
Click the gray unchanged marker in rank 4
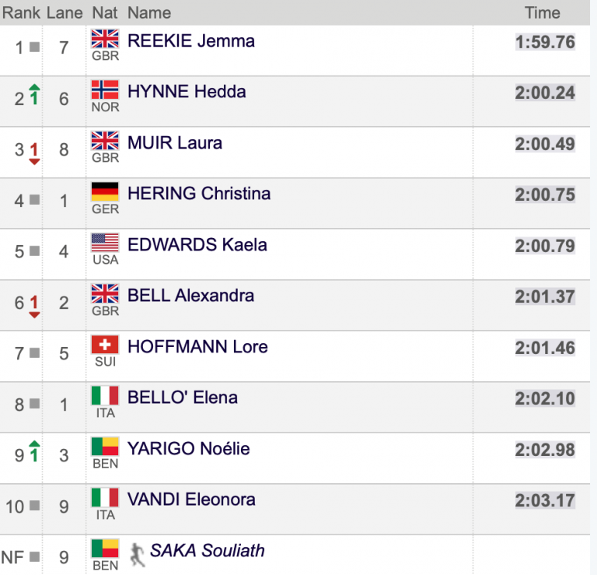(34, 200)
